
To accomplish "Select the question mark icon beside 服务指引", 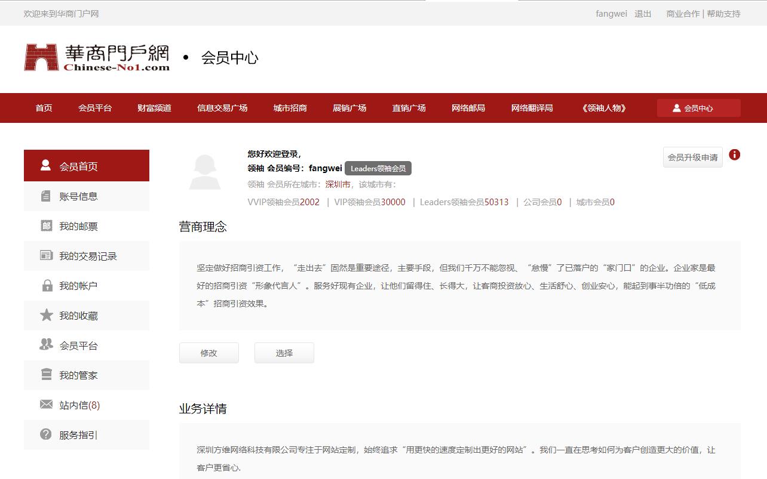I will pyautogui.click(x=46, y=434).
